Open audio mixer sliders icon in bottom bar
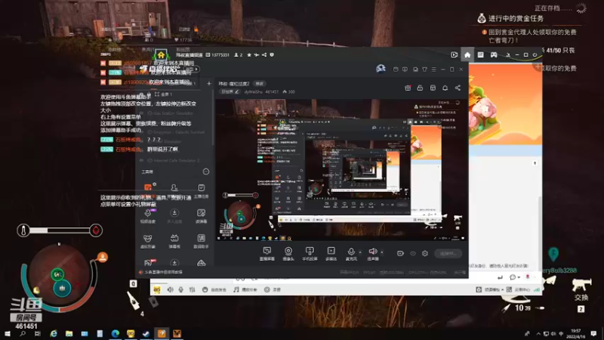Viewport: 604px width, 340px height. [193, 289]
